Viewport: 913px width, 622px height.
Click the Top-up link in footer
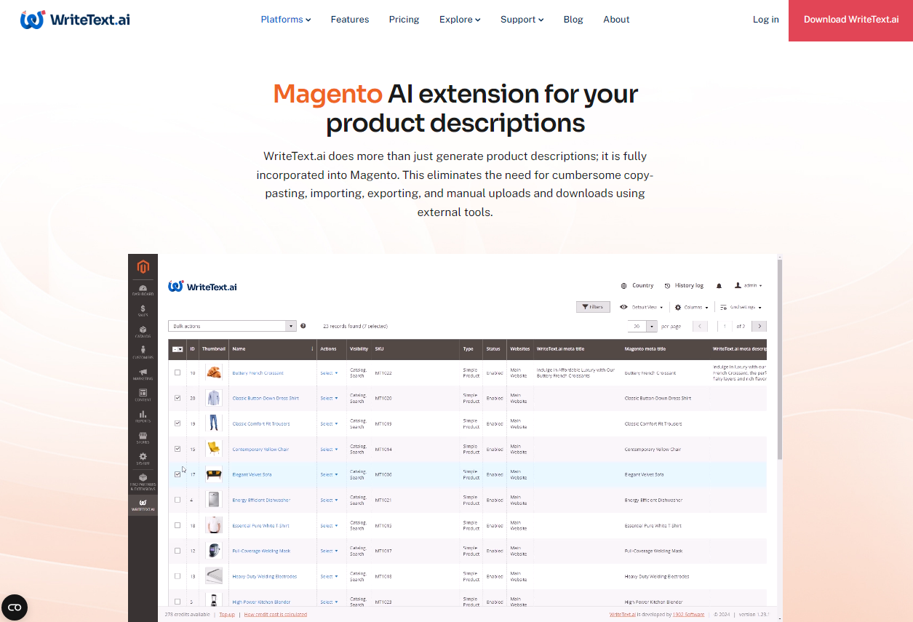(x=227, y=615)
